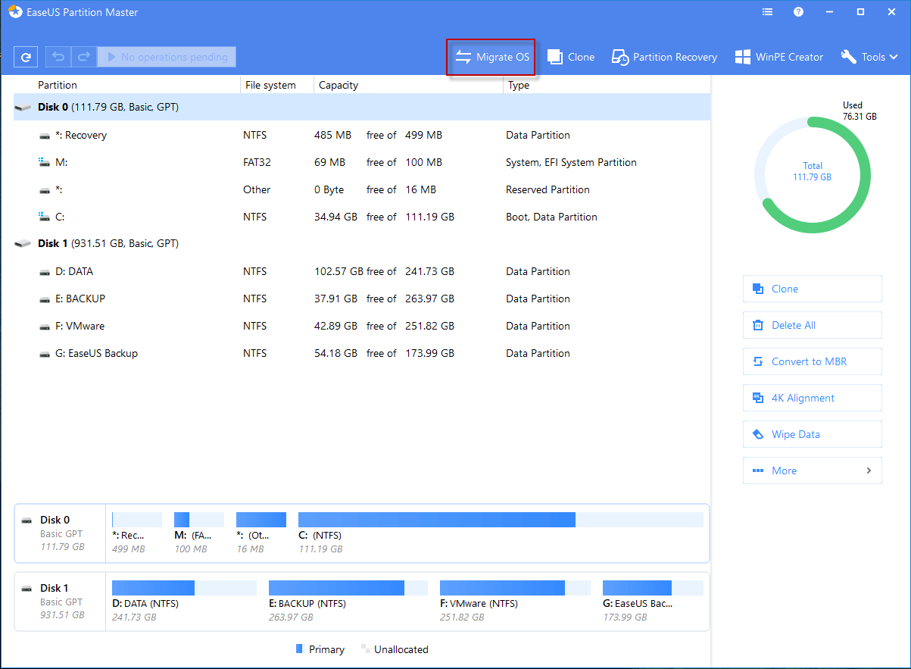Image resolution: width=911 pixels, height=669 pixels.
Task: Click the Primary legend color swatch
Action: tap(299, 649)
